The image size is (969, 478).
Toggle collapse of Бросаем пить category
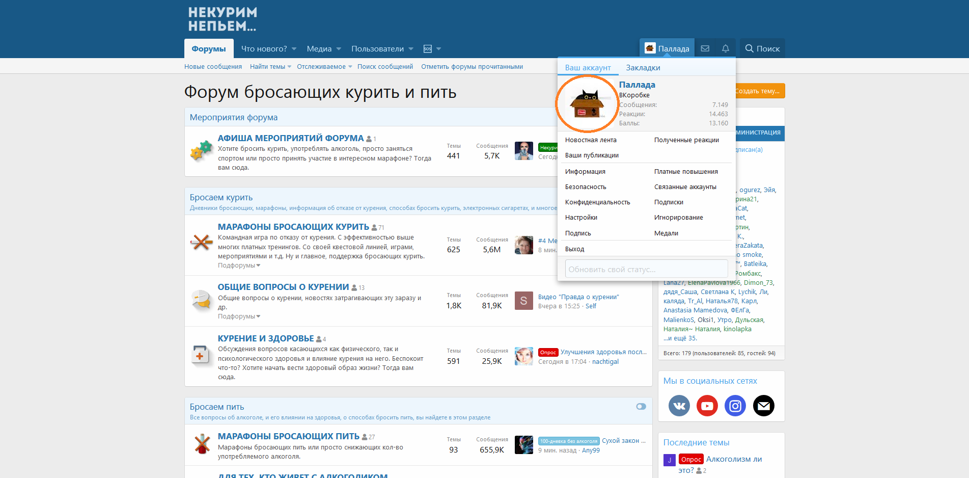pos(641,407)
